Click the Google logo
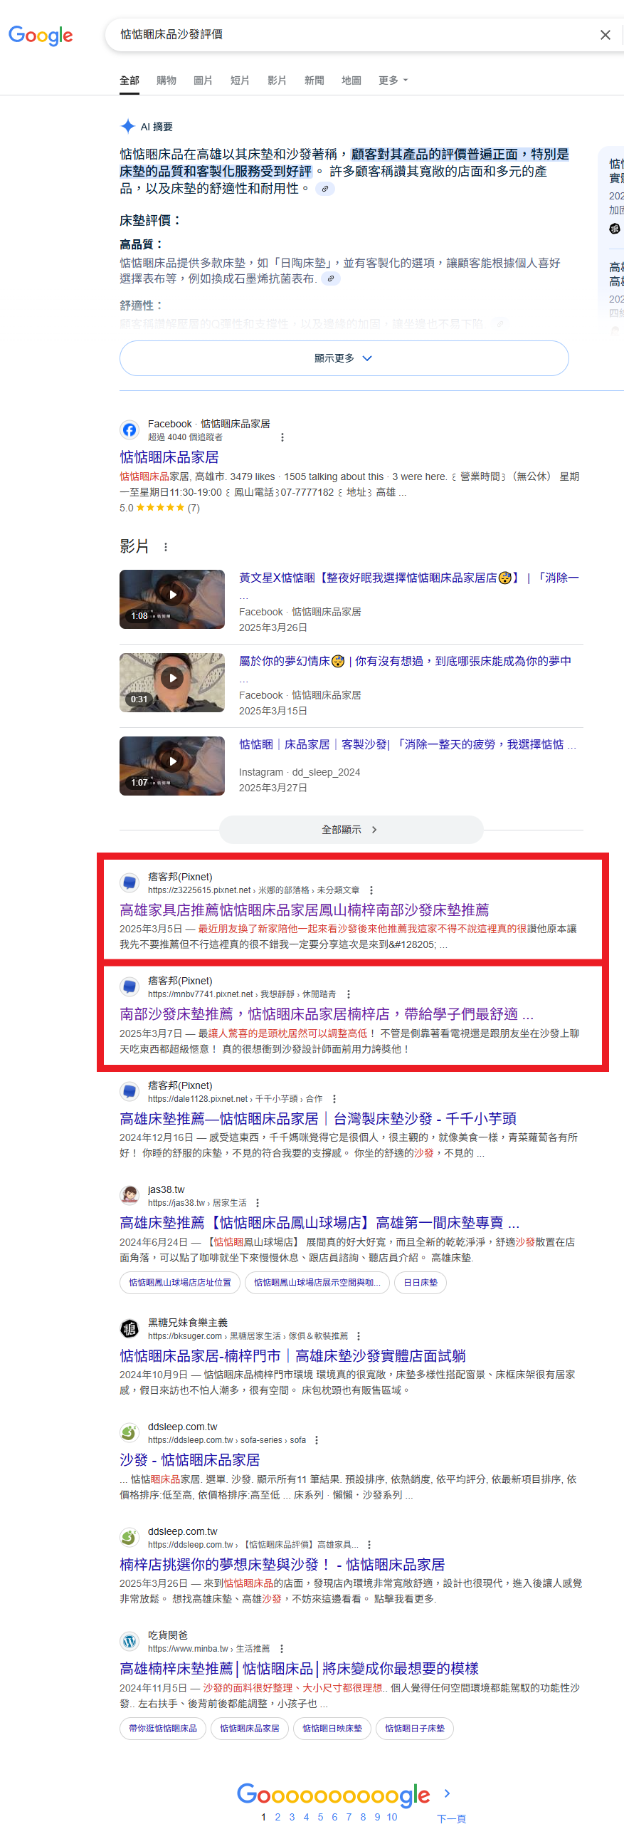624x1839 pixels. pos(41,35)
